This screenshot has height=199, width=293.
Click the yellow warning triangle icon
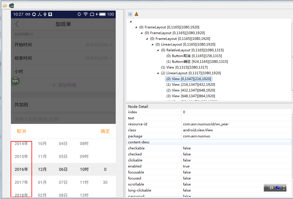point(136,14)
